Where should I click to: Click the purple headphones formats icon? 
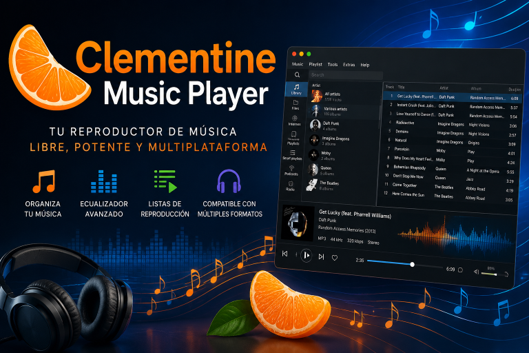click(x=229, y=181)
